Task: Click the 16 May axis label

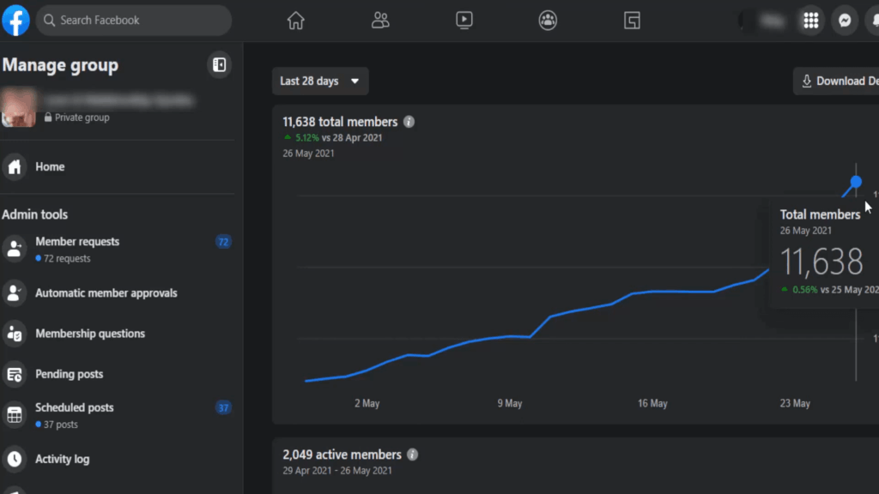Action: (x=652, y=403)
